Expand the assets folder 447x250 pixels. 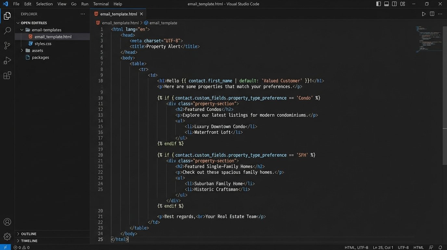click(37, 50)
